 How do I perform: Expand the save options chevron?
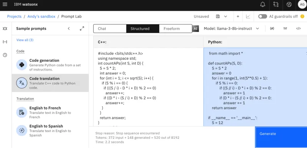226,16
